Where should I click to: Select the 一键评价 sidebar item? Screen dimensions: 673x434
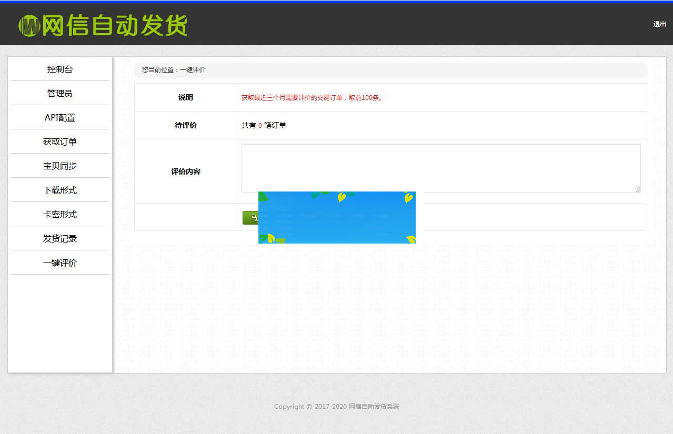[59, 263]
